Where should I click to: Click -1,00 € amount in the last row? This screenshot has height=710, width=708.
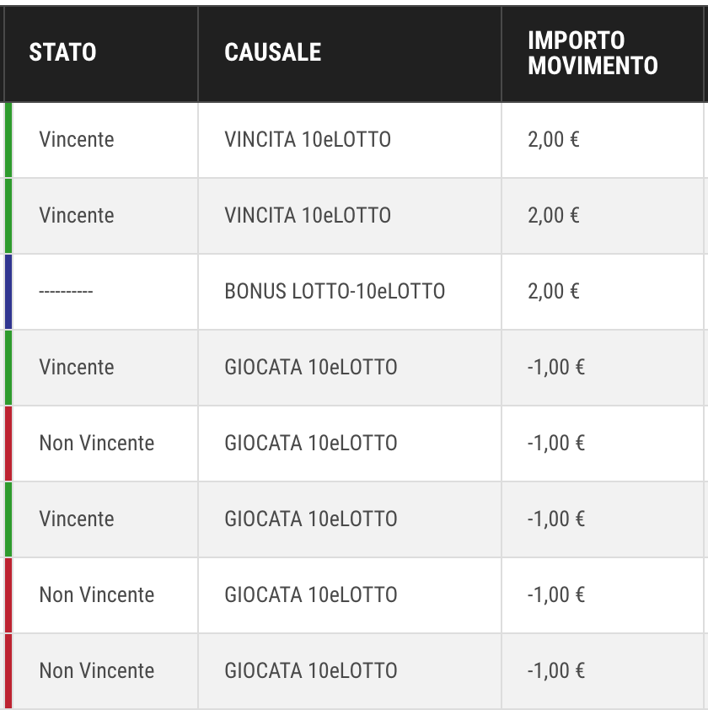[x=556, y=671]
